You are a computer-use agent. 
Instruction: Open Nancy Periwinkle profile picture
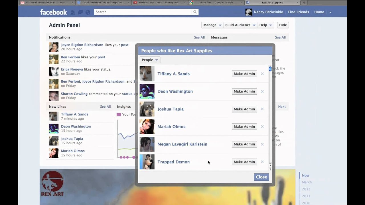pos(249,12)
